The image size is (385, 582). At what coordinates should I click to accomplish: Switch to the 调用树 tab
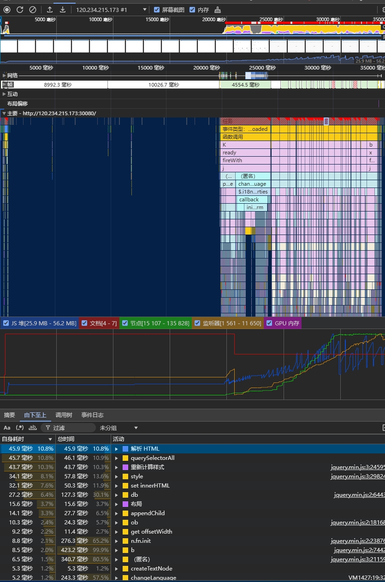pos(64,415)
